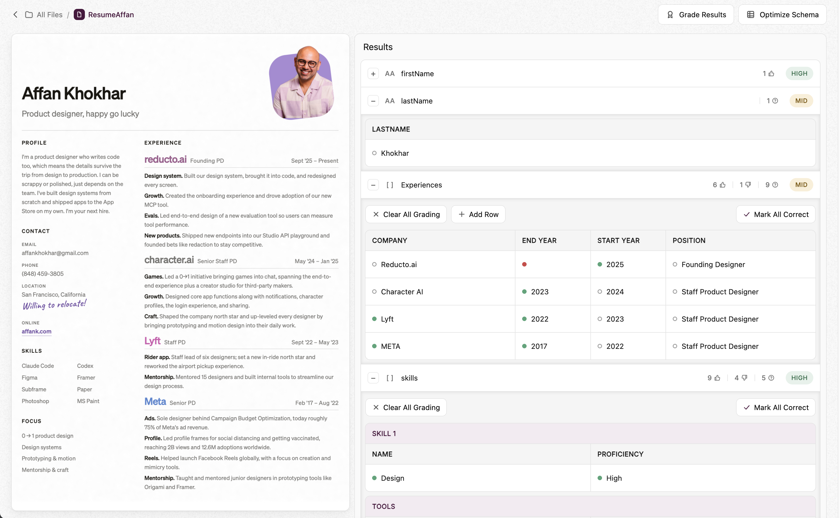Click the profile photo in resume
This screenshot has width=840, height=518.
[302, 82]
